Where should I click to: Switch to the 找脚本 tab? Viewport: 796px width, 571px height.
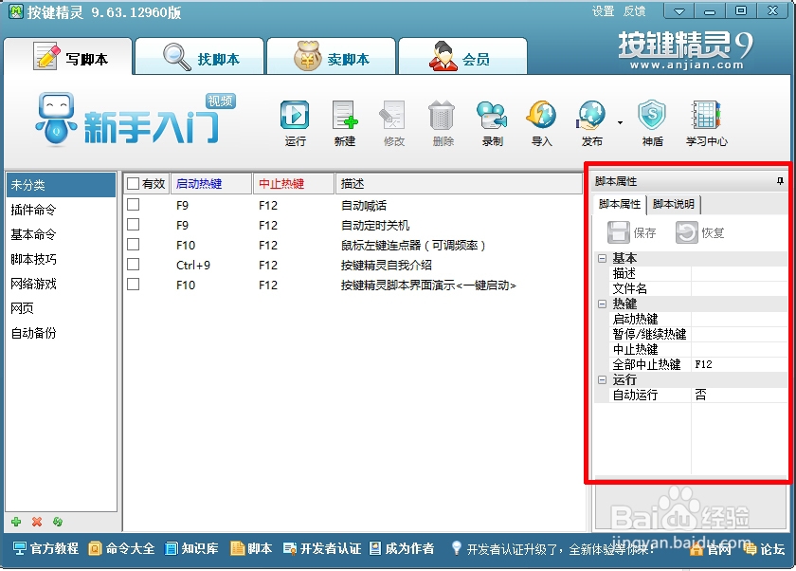(200, 57)
